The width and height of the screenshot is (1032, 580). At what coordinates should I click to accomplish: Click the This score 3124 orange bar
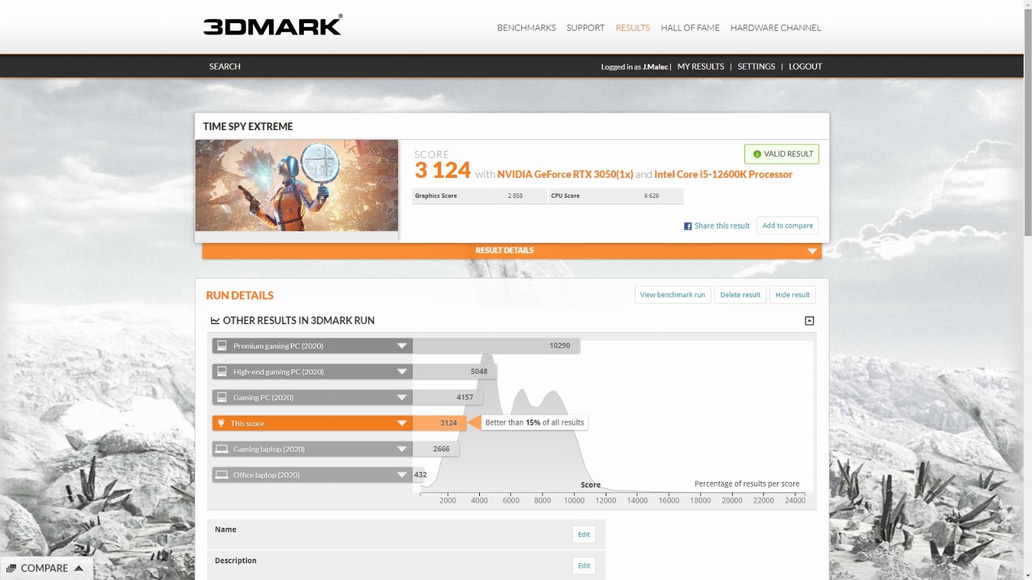439,423
